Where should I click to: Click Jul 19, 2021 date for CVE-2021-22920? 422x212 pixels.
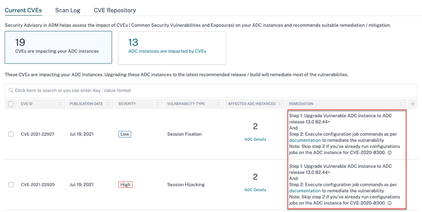click(81, 185)
